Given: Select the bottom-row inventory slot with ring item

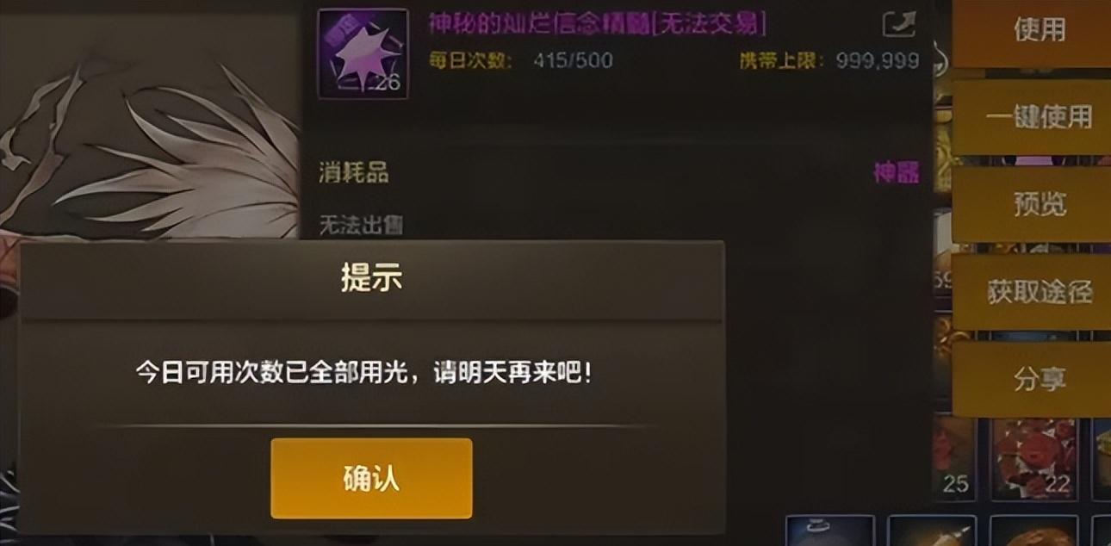Looking at the screenshot, I should click(x=830, y=530).
